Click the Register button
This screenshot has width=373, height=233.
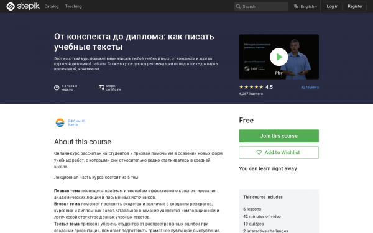tap(355, 6)
